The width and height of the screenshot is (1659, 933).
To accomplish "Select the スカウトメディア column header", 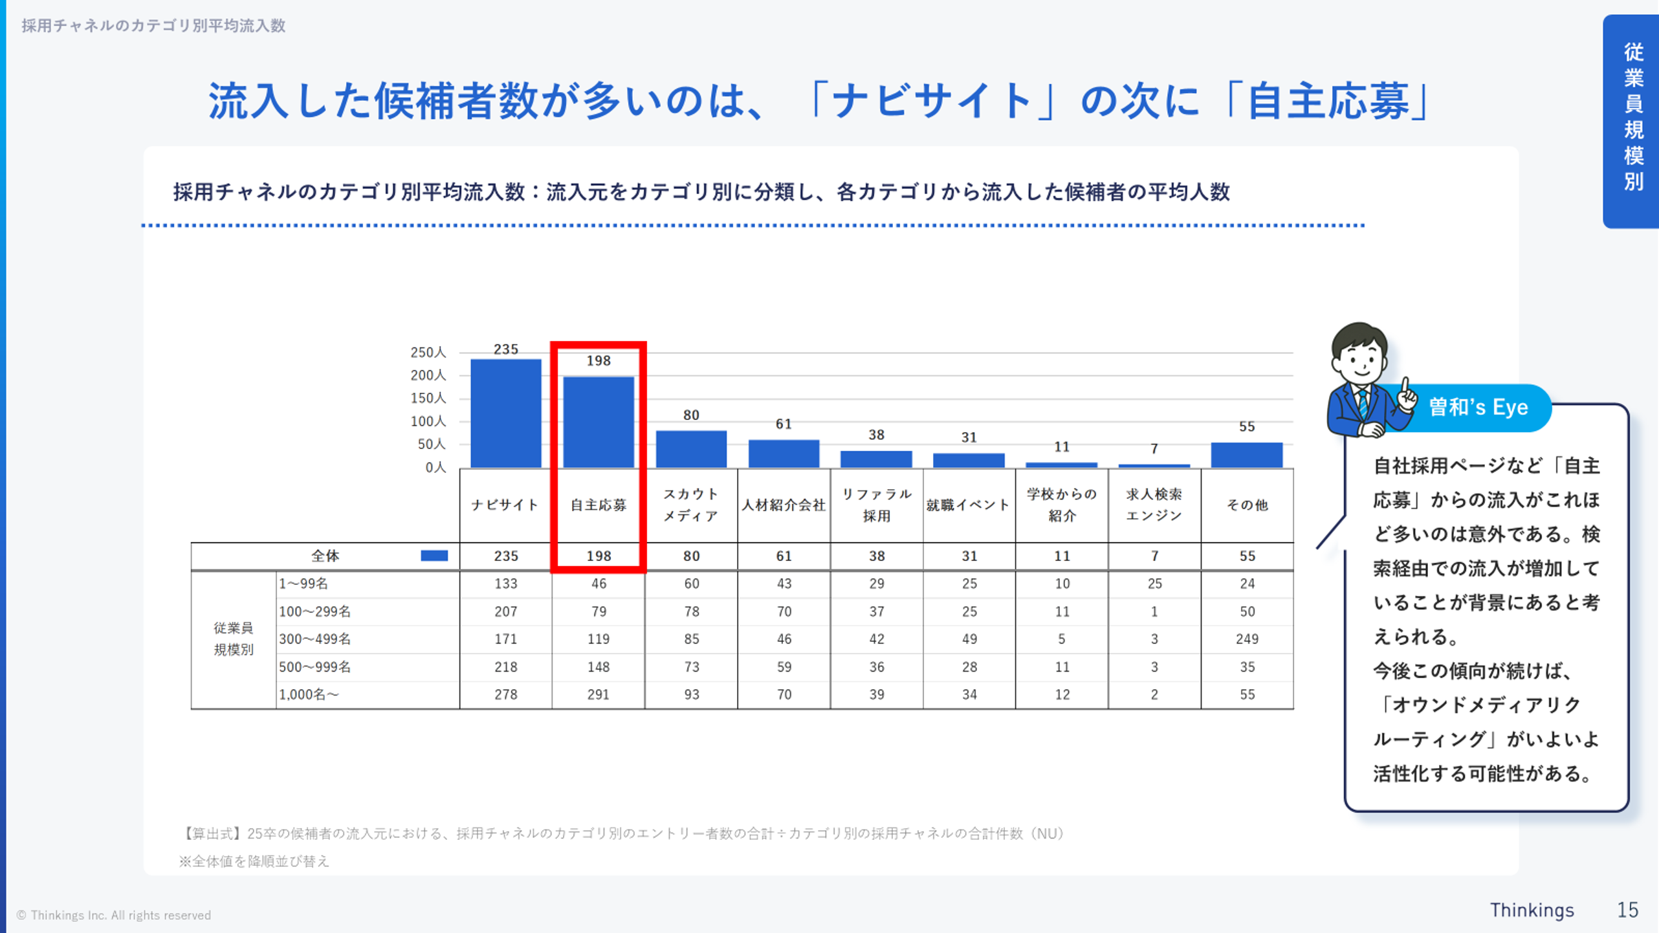I will click(x=691, y=505).
